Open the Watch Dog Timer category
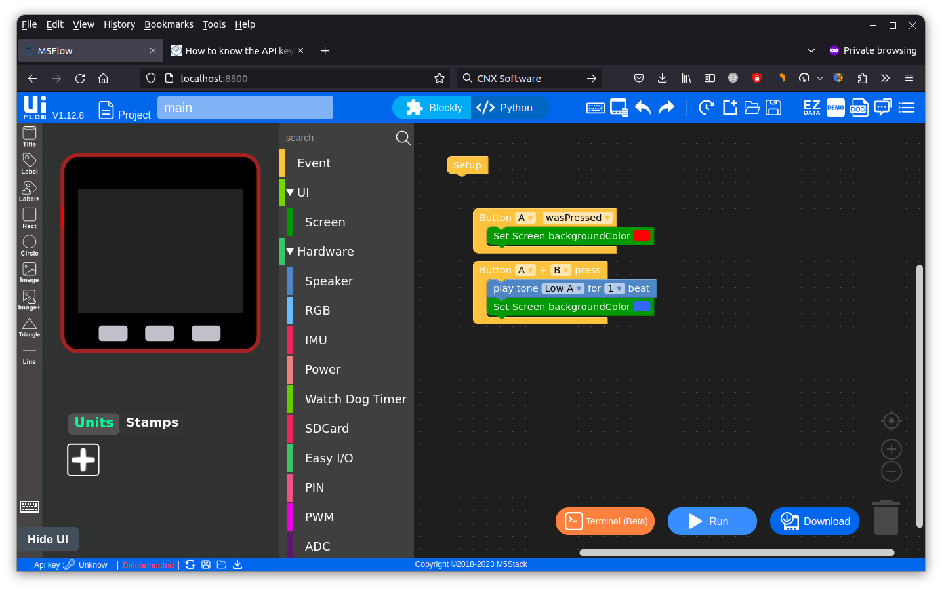Screen dimensions: 942x590 (x=351, y=399)
